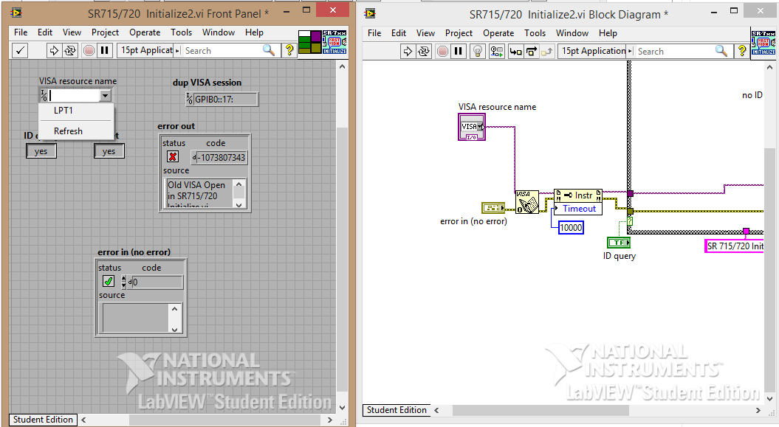Click error out status red X indicator

tap(172, 157)
